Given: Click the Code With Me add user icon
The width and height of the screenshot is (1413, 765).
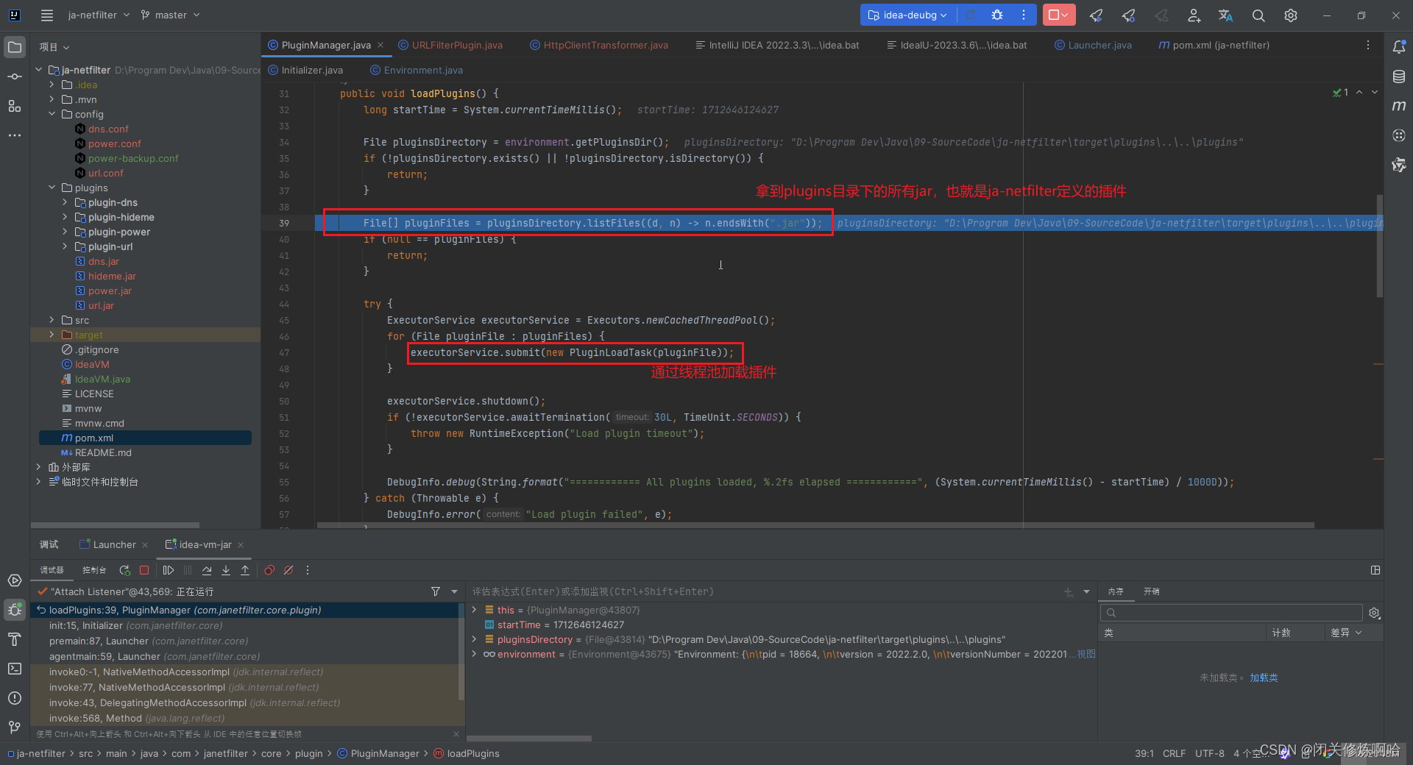Looking at the screenshot, I should [1194, 15].
